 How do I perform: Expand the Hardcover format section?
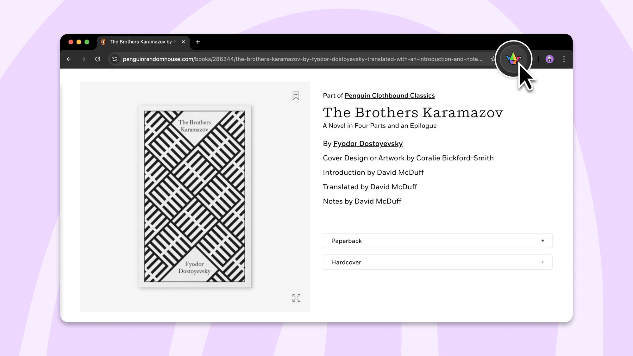(346, 262)
